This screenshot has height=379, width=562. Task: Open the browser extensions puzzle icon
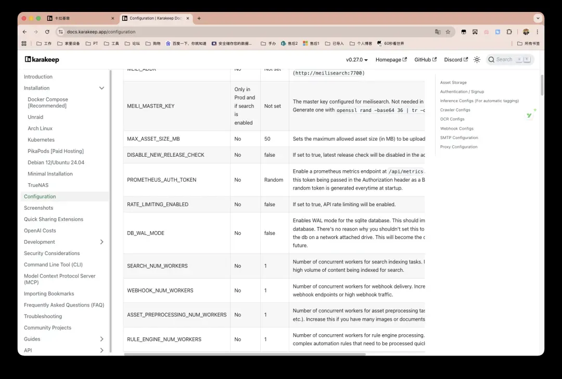509,32
